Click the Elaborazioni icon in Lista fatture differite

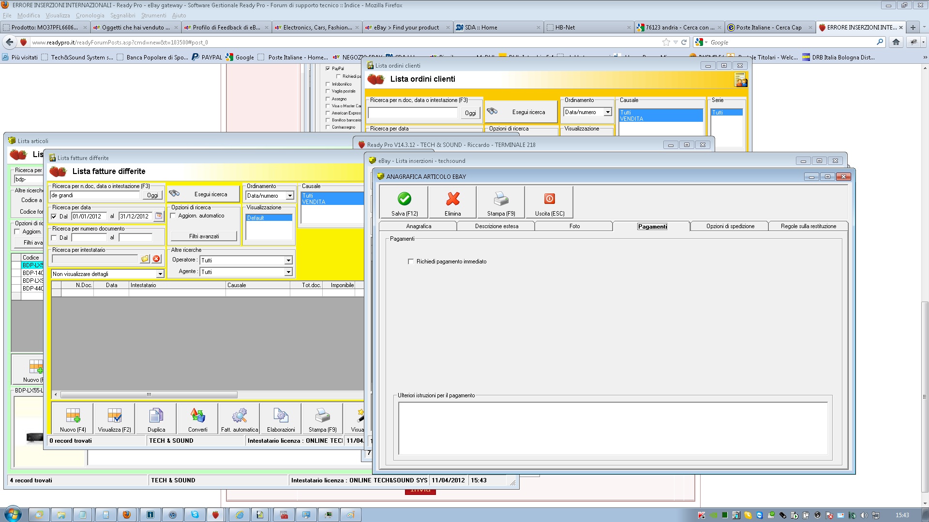[x=281, y=415]
